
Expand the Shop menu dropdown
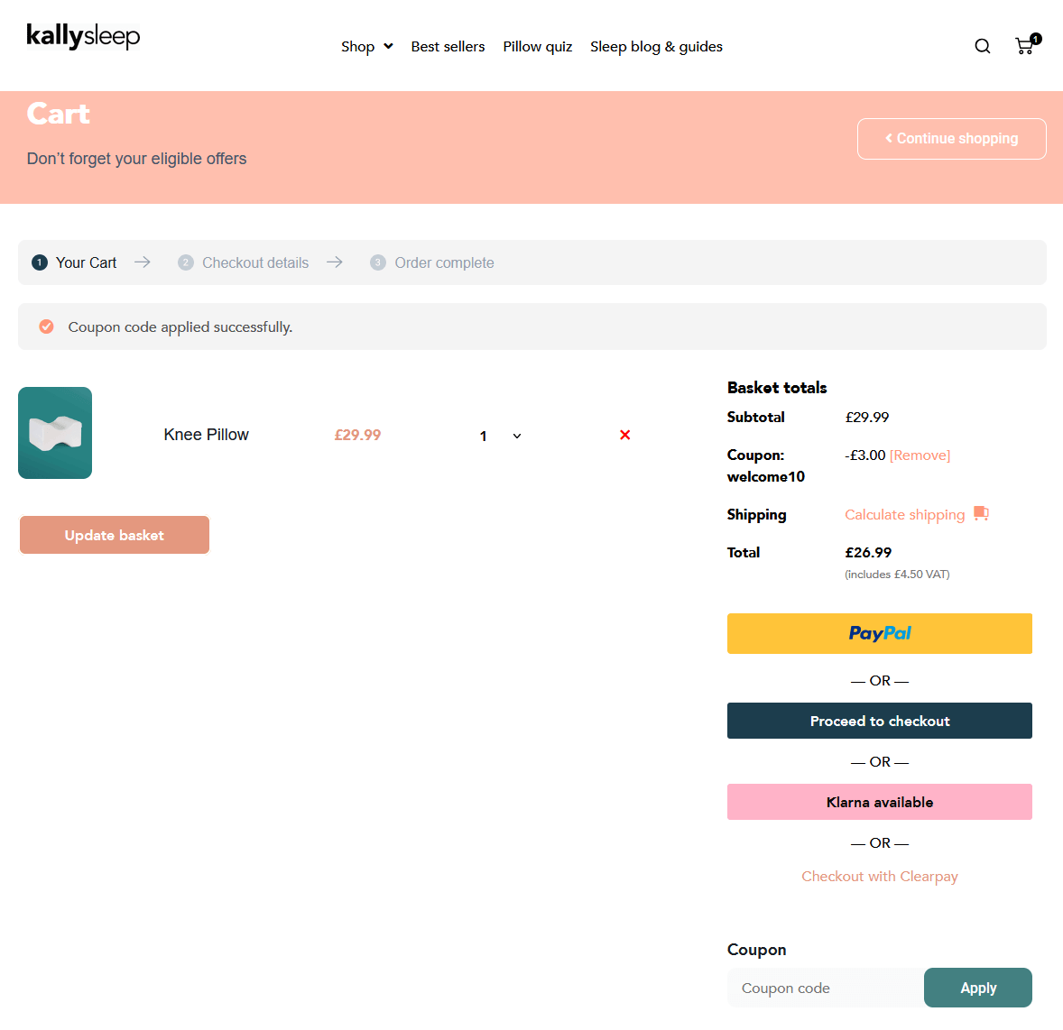[366, 47]
